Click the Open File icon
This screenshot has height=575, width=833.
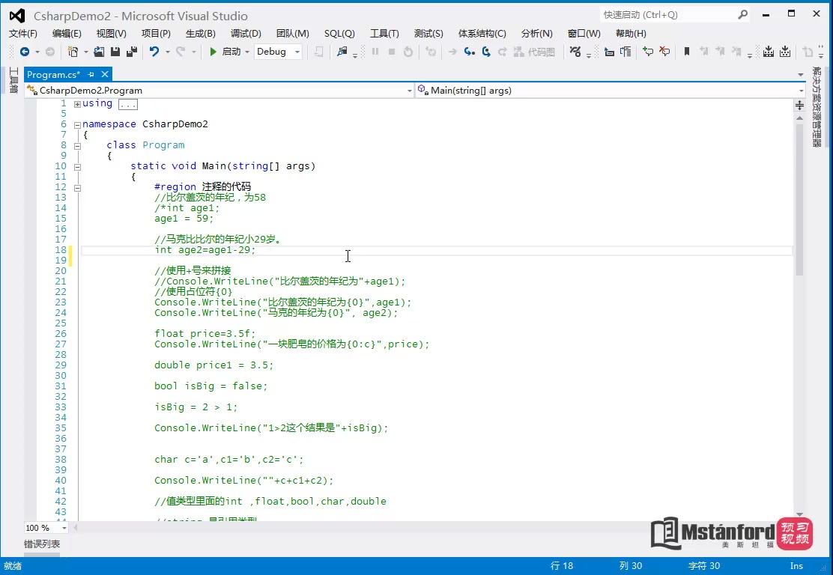(99, 52)
